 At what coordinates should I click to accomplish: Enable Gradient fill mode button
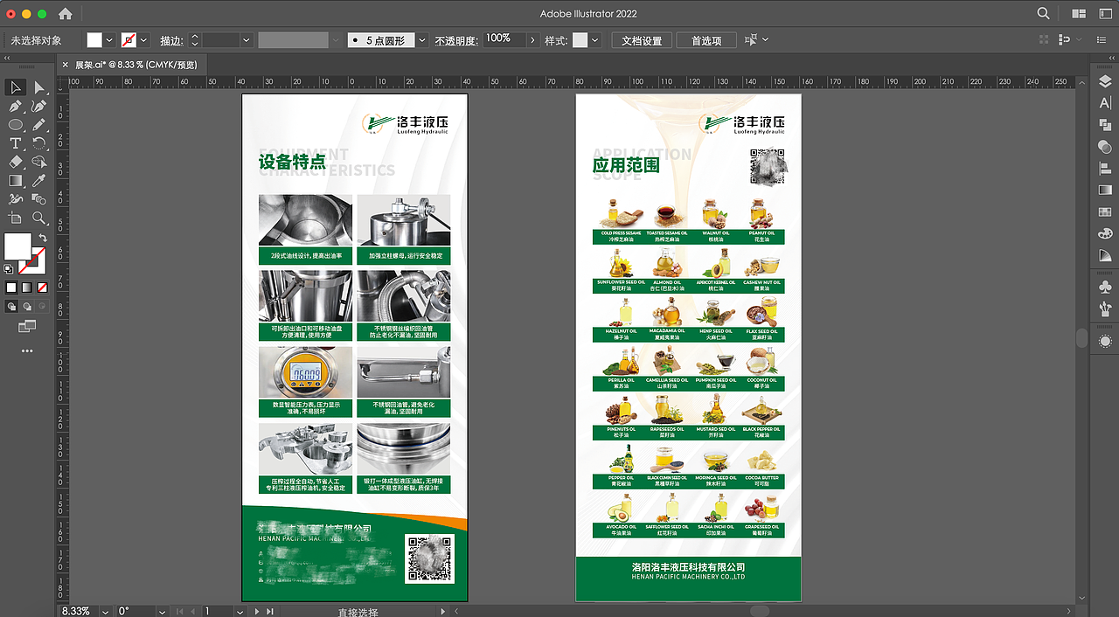pos(27,287)
